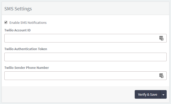Focus the Twilio Authentication Token input

85,57
